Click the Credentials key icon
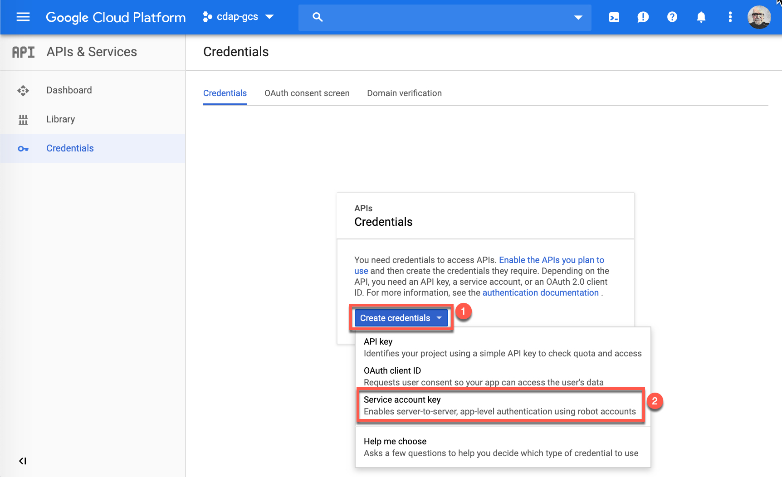 coord(23,149)
